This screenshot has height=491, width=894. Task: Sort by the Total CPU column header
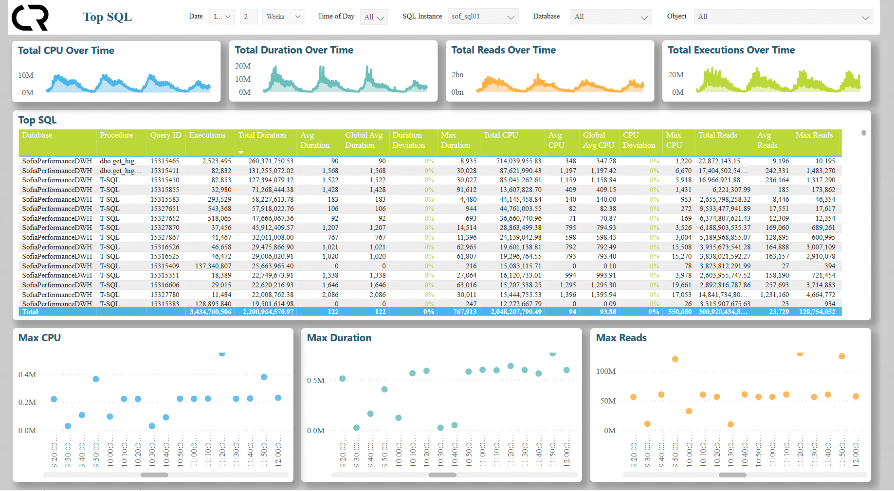501,135
